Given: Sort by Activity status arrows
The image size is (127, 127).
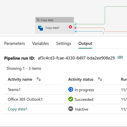Looking at the screenshot, I should tap(100, 79).
